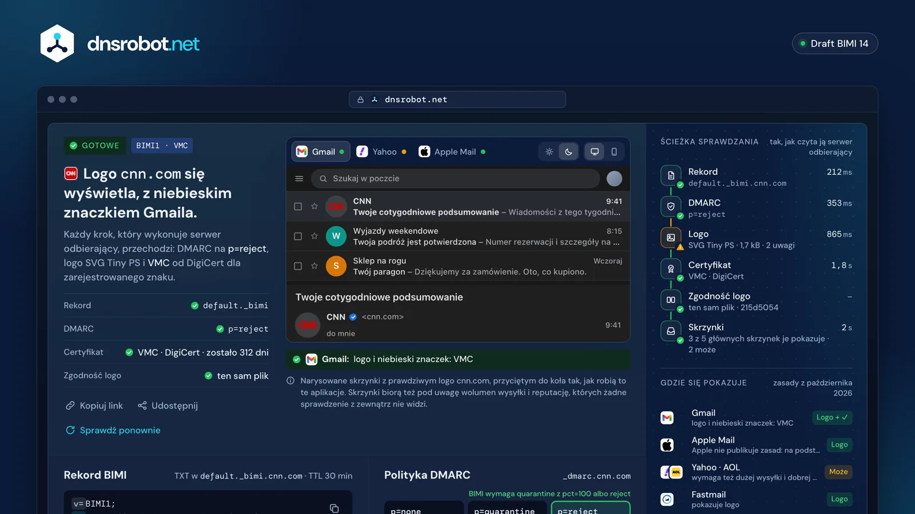Click the Logo badge for Fastmail

[x=839, y=499]
